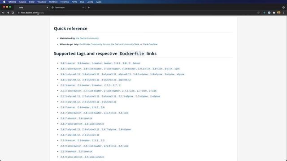Viewport: 287px width, 161px height.
Task: Open the Ajuda menu
Action: (x=99, y=2)
